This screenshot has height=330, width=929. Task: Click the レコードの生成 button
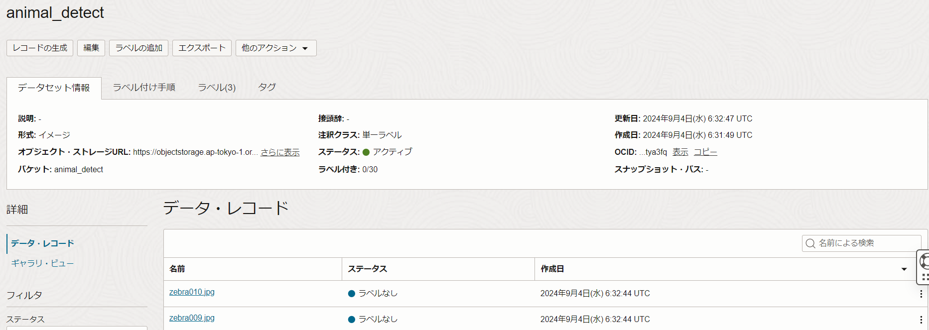pyautogui.click(x=40, y=48)
